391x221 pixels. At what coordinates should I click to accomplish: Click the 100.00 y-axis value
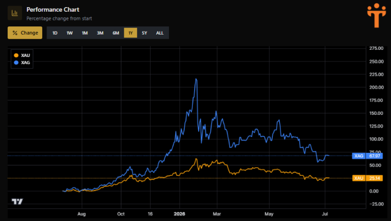376,139
